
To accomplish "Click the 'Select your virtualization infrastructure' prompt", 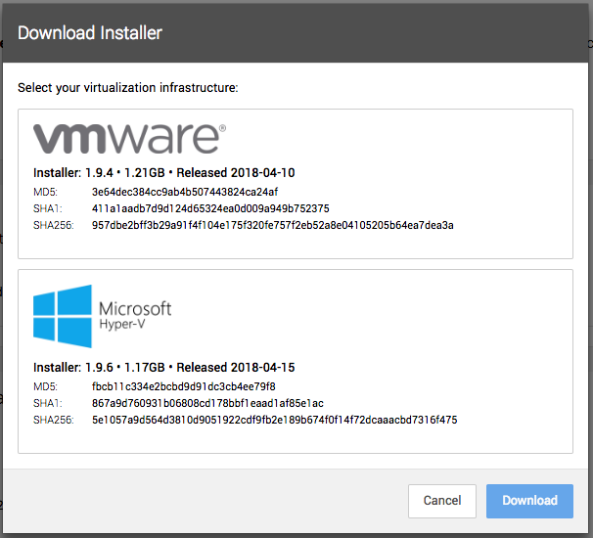I will [x=128, y=88].
